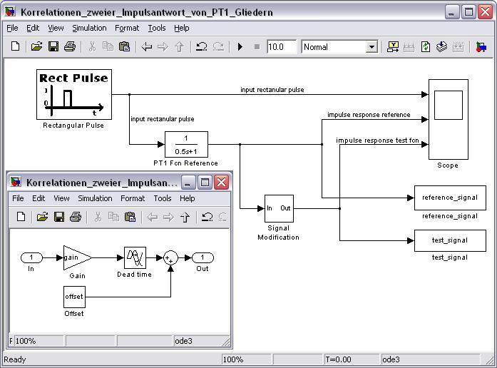
Task: Select the test_signal output block
Action: (x=449, y=240)
